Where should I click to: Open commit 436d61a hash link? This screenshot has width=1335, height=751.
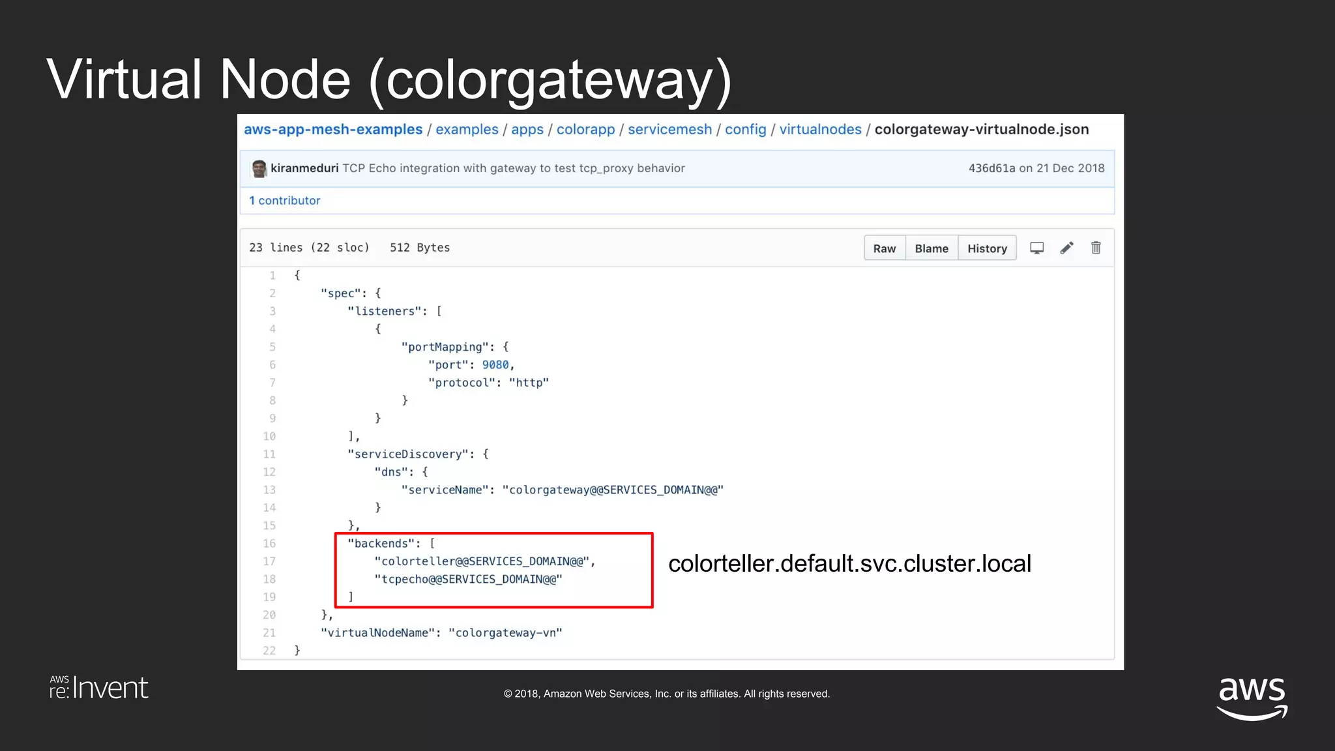[x=991, y=168]
